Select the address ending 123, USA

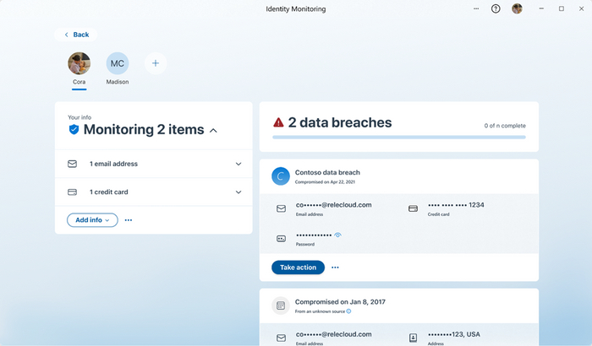click(x=454, y=335)
